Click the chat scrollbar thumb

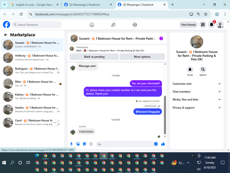165,115
